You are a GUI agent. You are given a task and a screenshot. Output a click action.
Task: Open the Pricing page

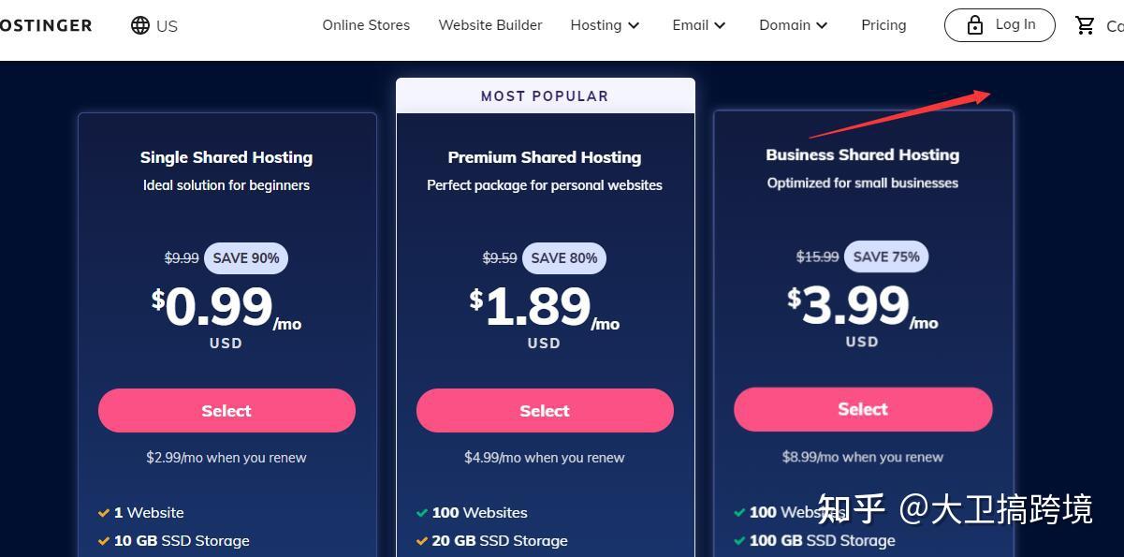883,25
